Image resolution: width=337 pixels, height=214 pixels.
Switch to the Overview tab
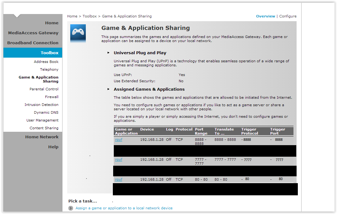coord(265,16)
